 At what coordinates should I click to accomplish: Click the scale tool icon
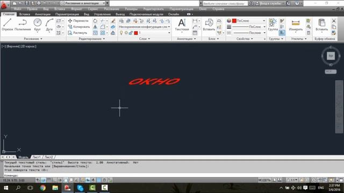[95, 33]
